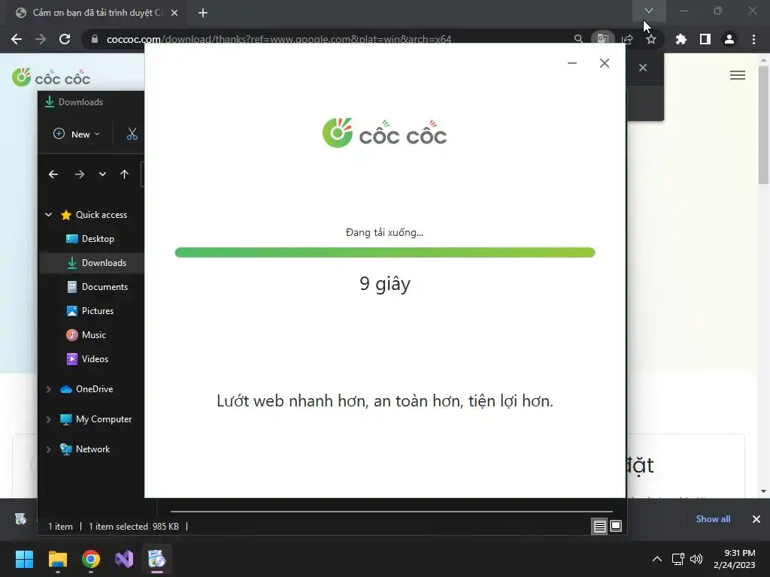Open Chrome extensions puzzle icon
The image size is (770, 577).
pos(681,39)
